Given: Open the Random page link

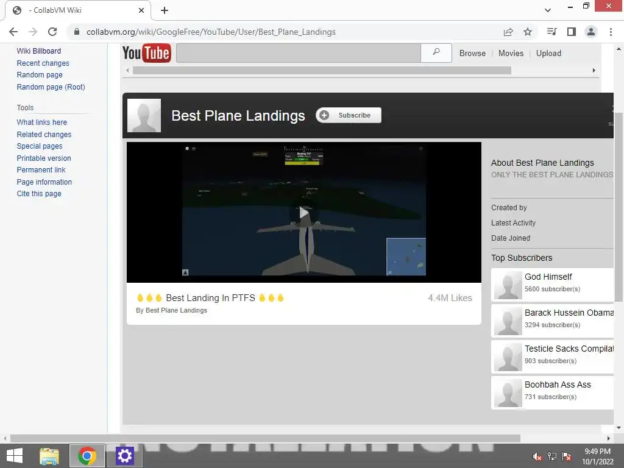Looking at the screenshot, I should click(40, 75).
